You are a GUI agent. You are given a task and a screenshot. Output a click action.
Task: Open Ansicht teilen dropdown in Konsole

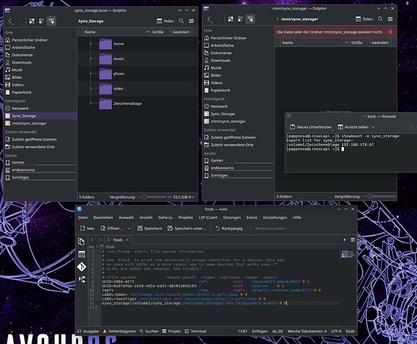[356, 127]
